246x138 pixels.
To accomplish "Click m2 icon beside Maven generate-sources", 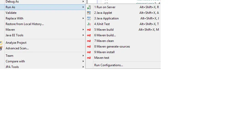I will tap(89, 47).
